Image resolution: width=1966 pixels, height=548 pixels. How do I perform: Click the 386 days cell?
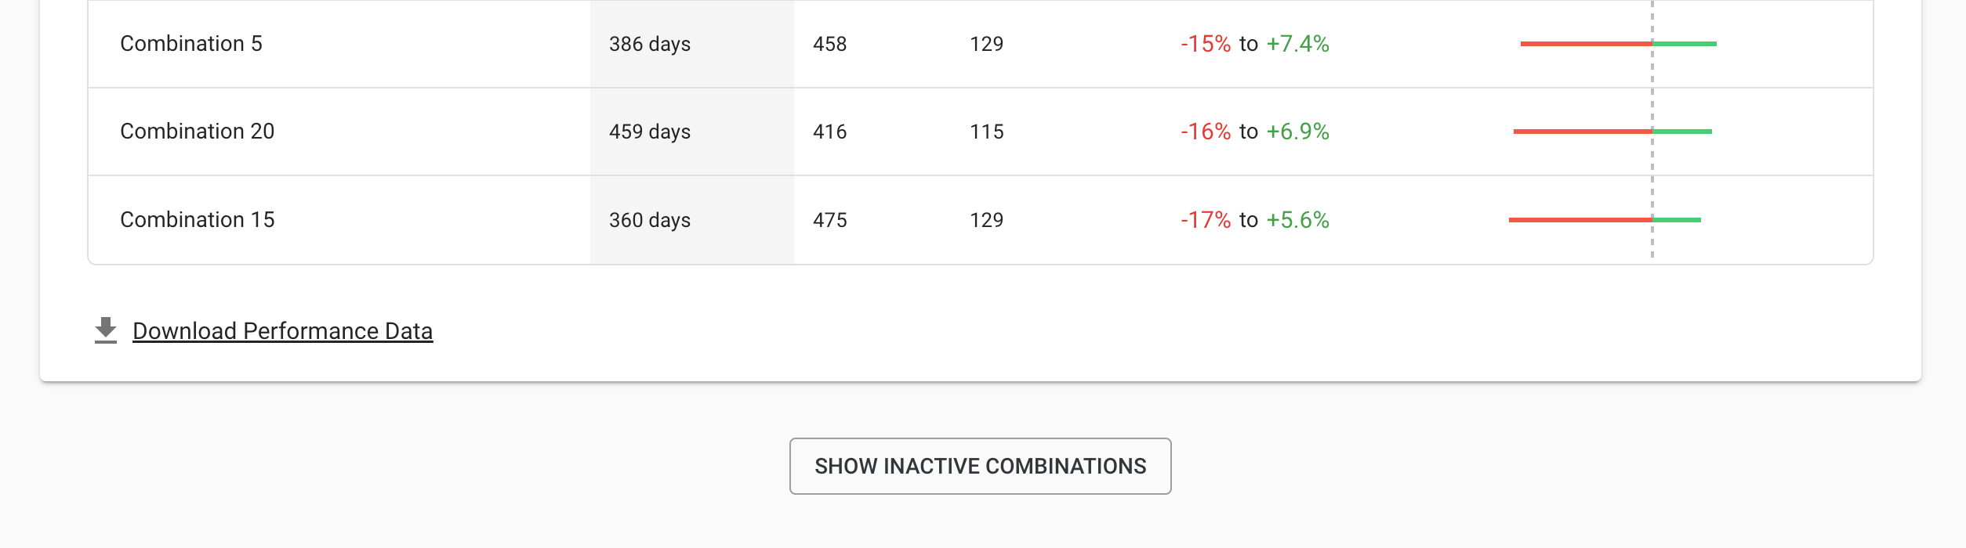pos(650,44)
